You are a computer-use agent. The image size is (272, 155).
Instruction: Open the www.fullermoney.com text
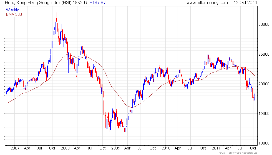click(207, 3)
